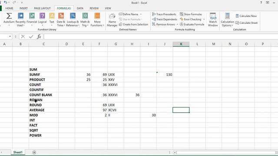The width and height of the screenshot is (278, 156).
Task: Select cell containing ROMAN
Action: point(43,100)
